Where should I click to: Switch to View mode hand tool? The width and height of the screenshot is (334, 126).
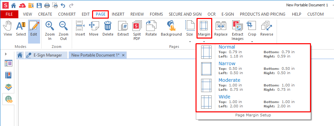point(8,28)
